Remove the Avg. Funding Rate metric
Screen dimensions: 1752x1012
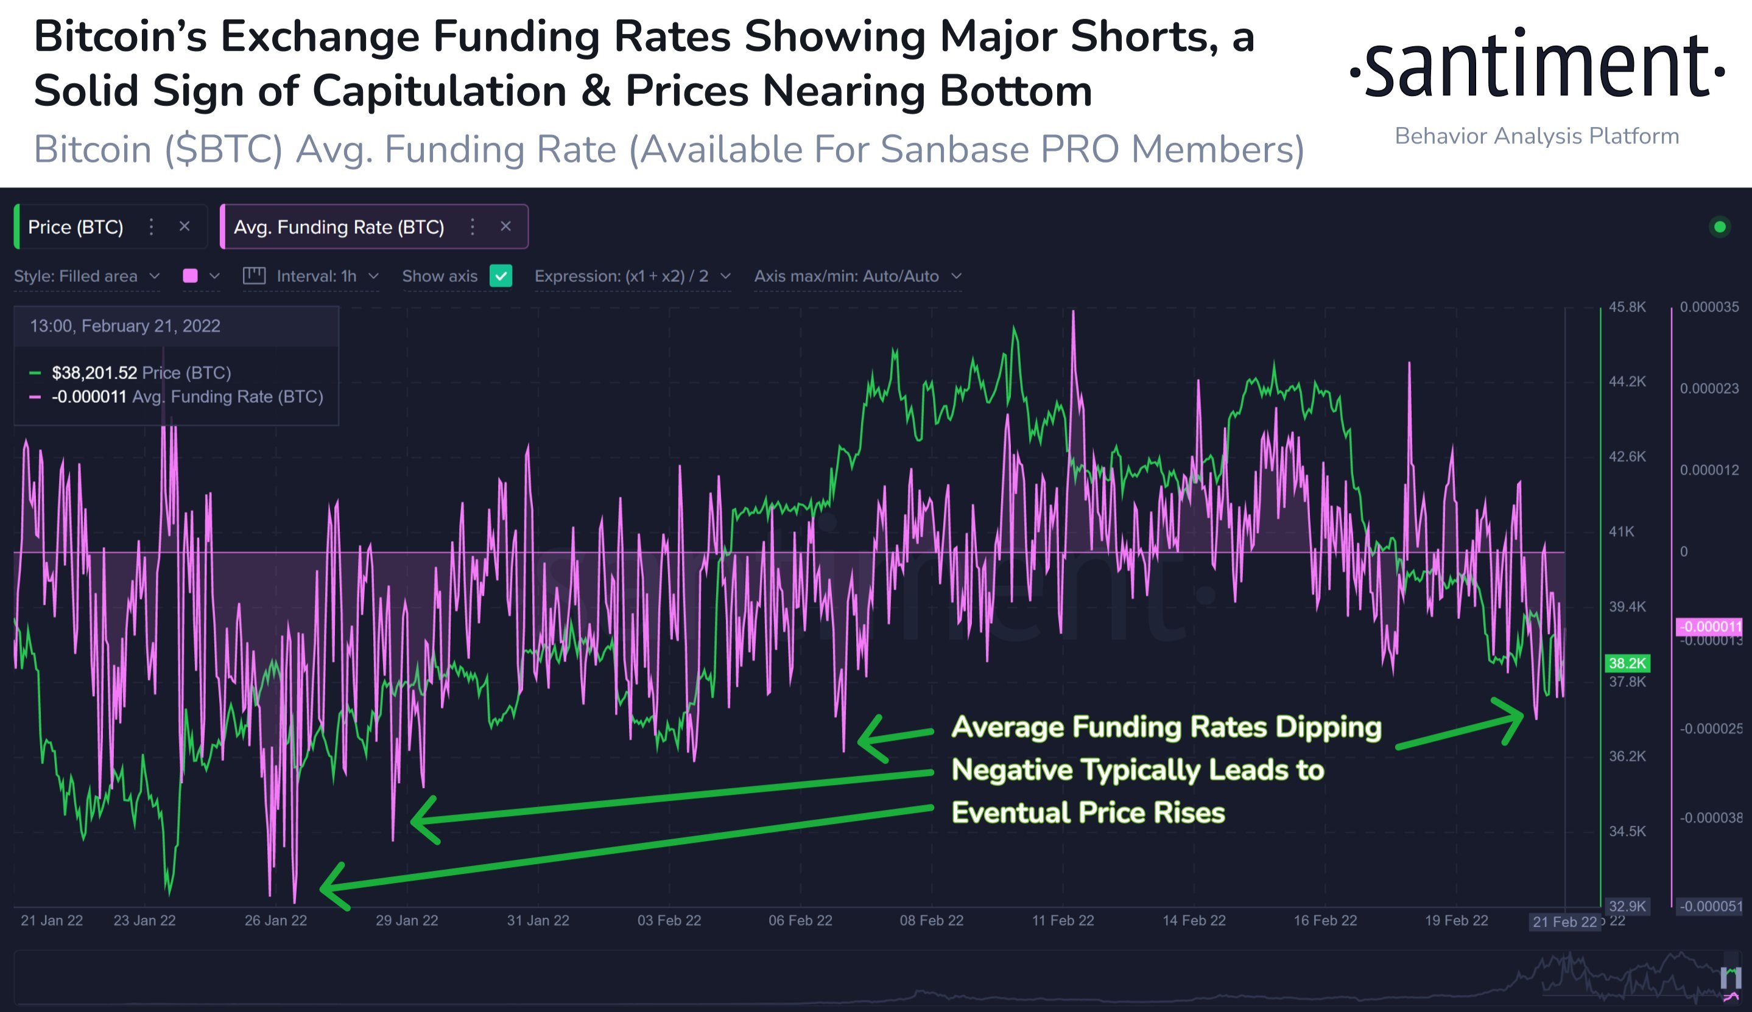[x=506, y=226]
